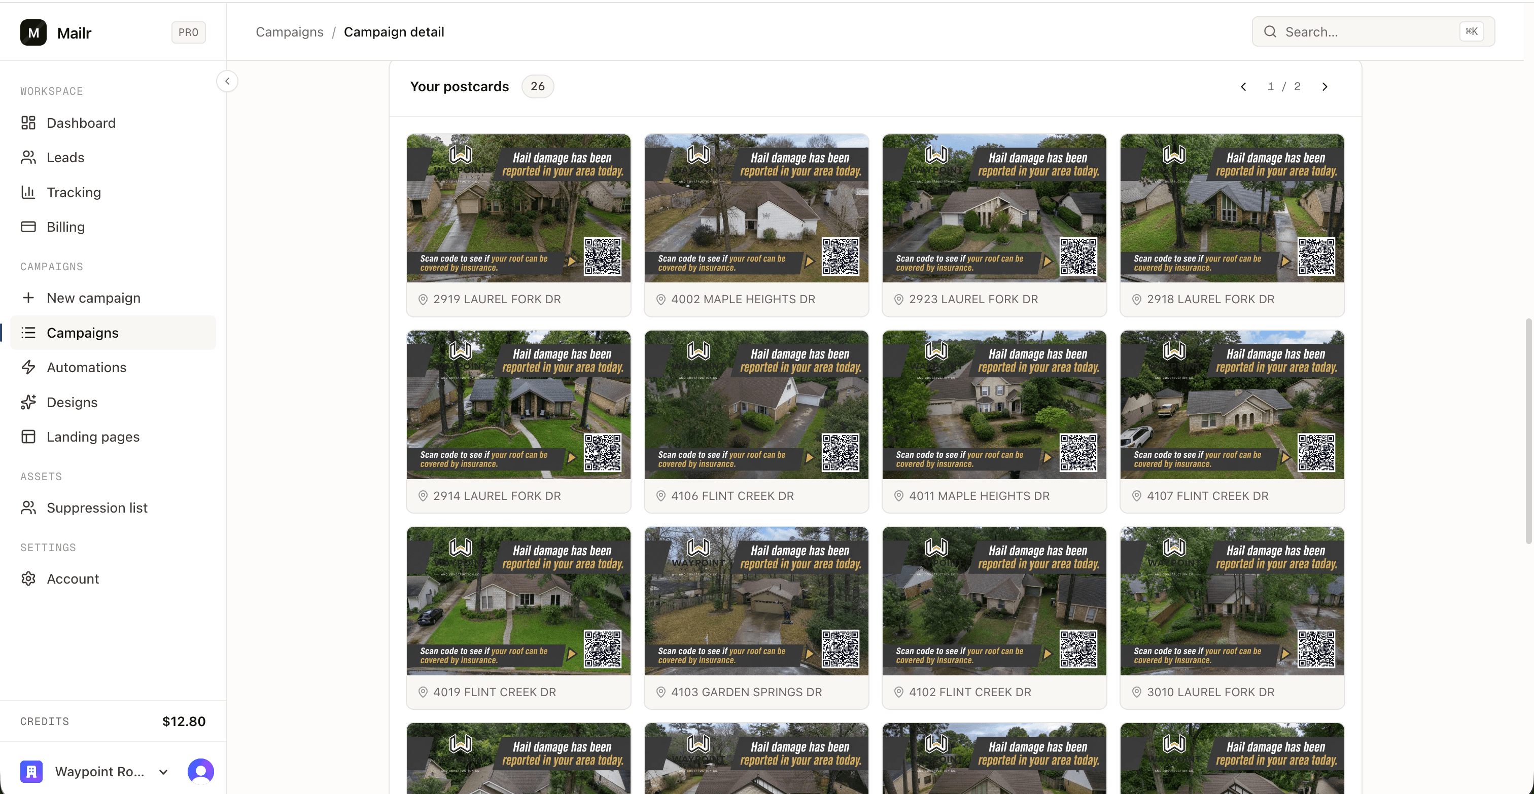Click the pin icon beside 4106 FLINT CREEK DR

[x=660, y=496]
